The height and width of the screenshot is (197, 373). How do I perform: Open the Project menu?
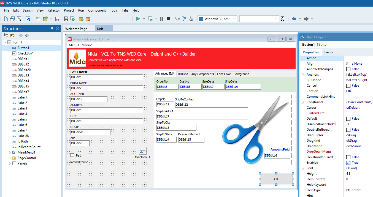pyautogui.click(x=69, y=10)
